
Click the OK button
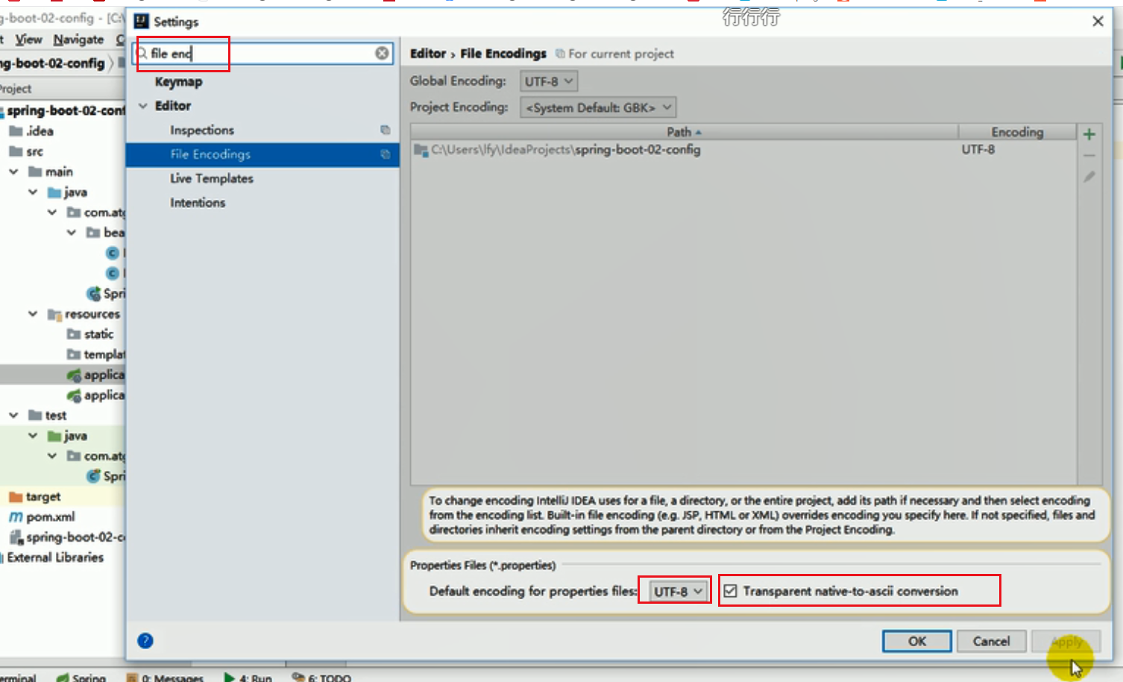click(x=917, y=641)
